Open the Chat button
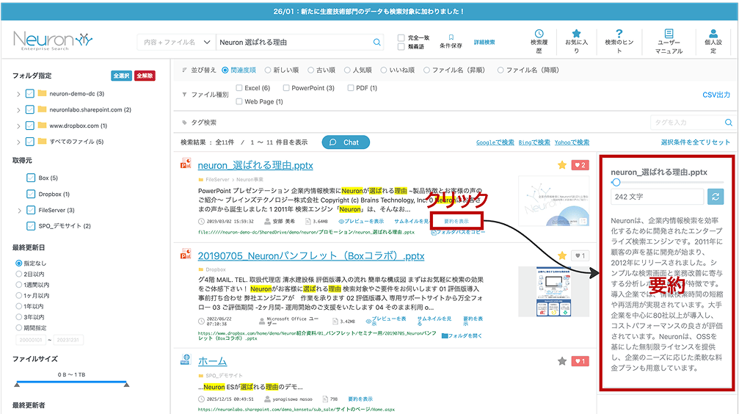Viewport: 739px width, 414px height. pos(346,142)
